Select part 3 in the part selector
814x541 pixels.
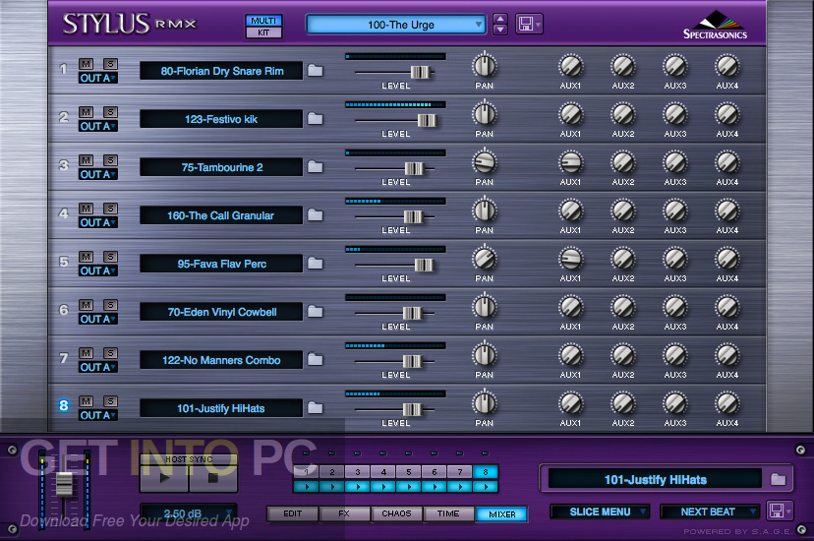click(x=358, y=472)
